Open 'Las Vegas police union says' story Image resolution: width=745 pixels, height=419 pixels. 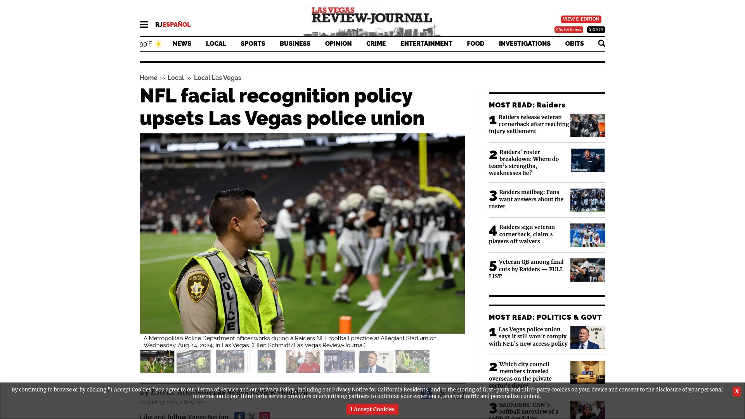click(528, 336)
